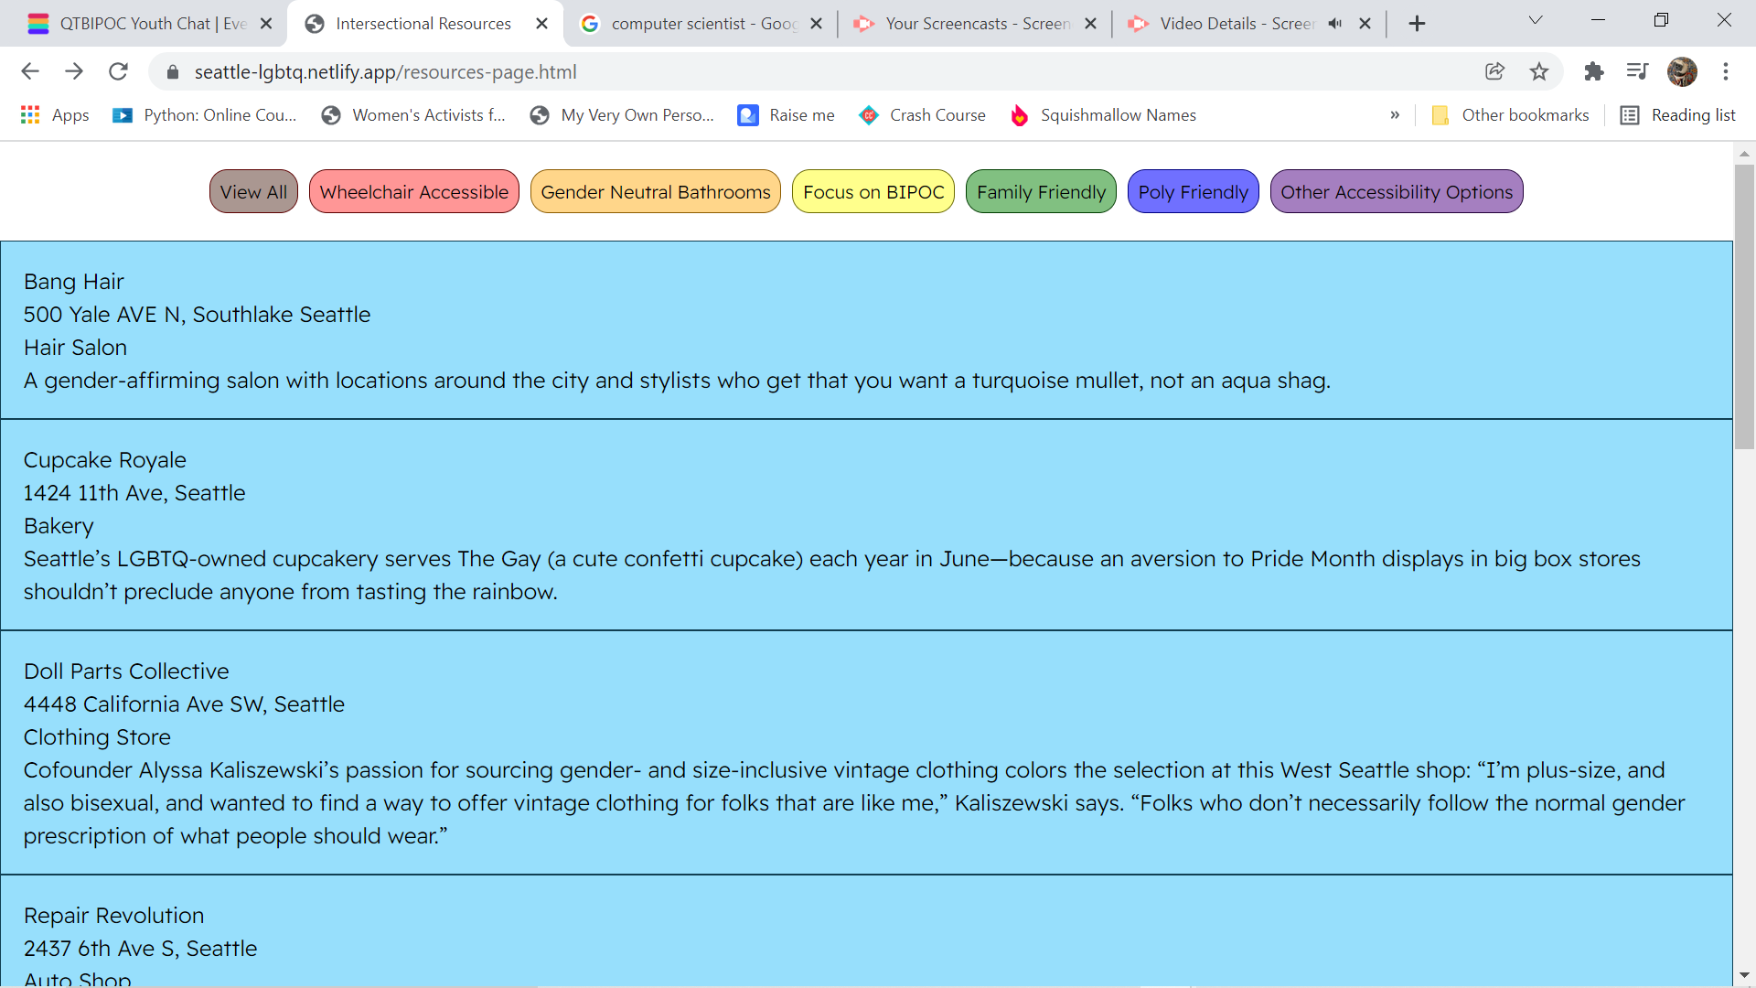
Task: Expand hidden bookmarks chevron
Action: (1395, 115)
